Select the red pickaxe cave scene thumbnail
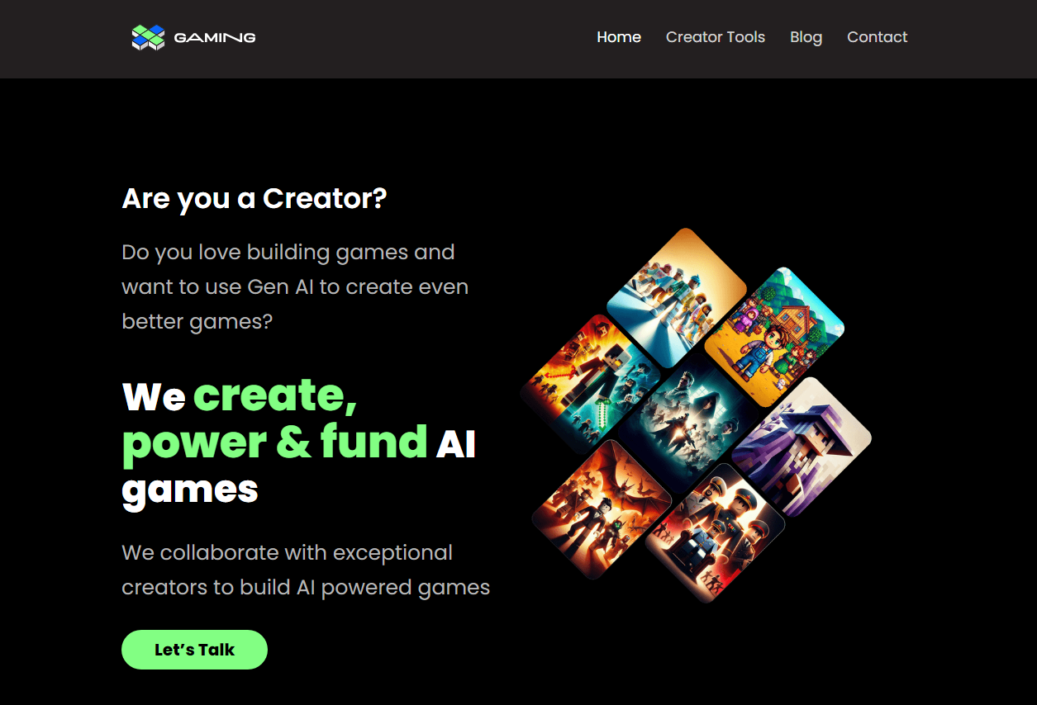 click(590, 384)
